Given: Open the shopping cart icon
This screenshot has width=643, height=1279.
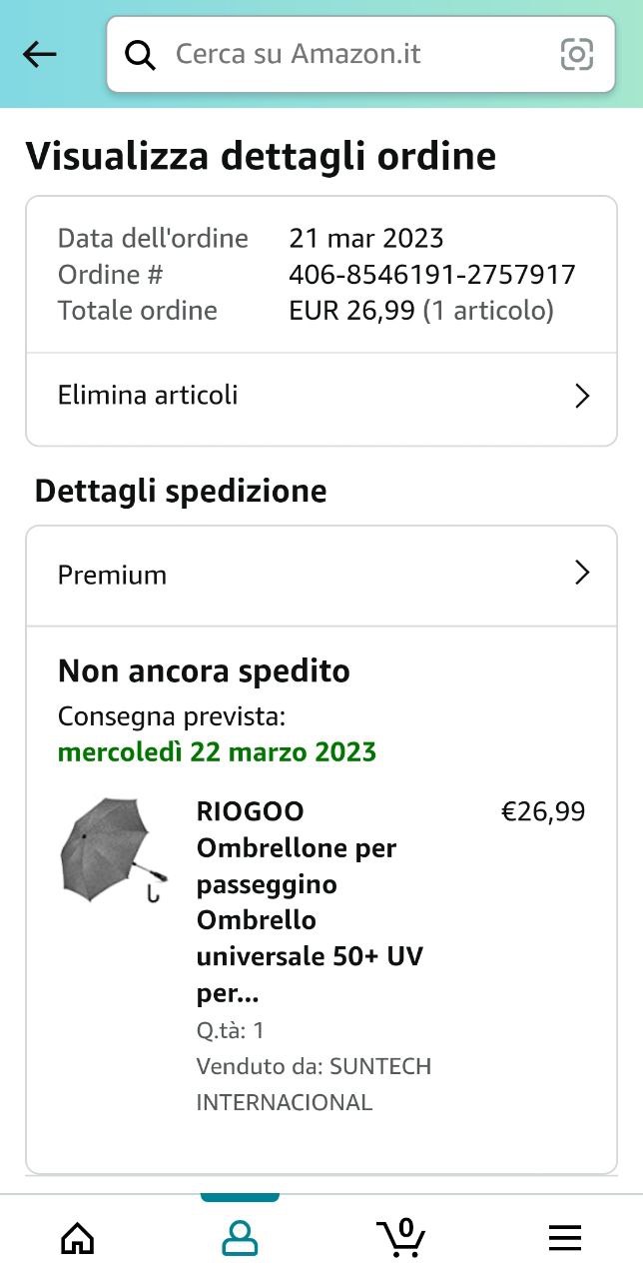Looking at the screenshot, I should pos(402,1239).
